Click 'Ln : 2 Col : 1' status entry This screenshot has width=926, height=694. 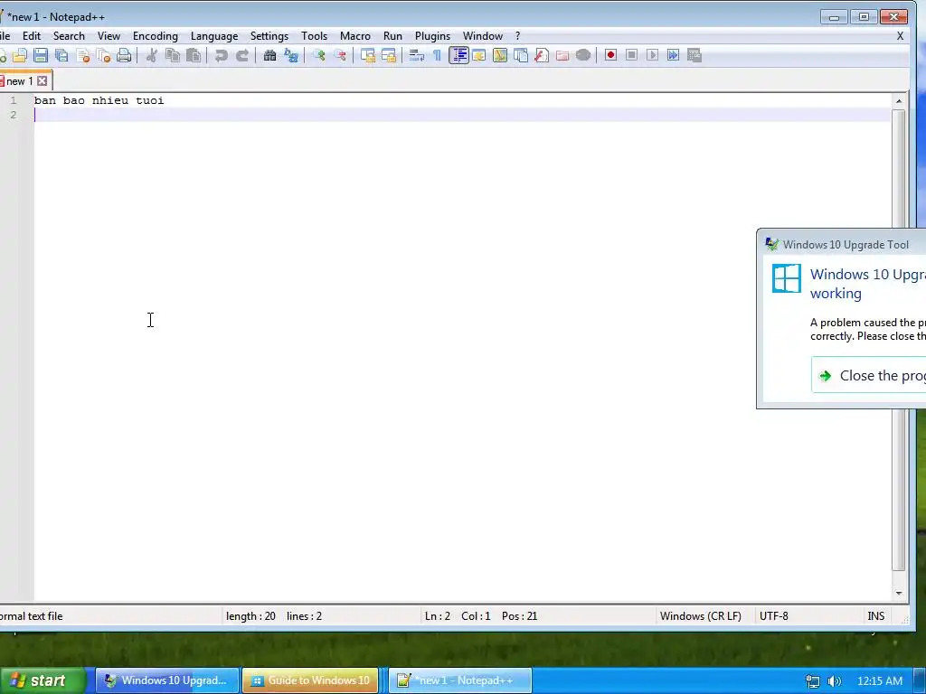click(x=458, y=616)
